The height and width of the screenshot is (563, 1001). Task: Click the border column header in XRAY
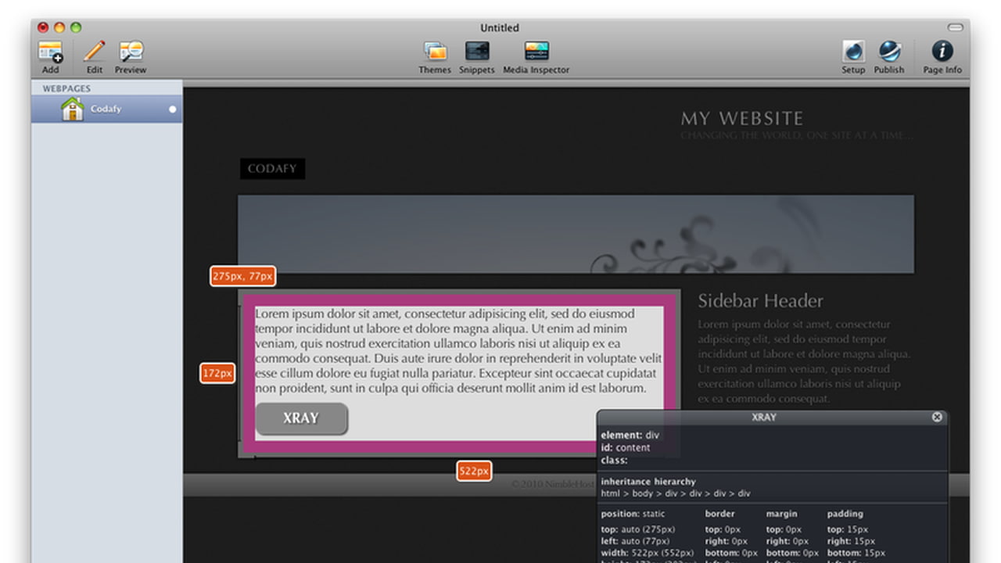click(719, 514)
